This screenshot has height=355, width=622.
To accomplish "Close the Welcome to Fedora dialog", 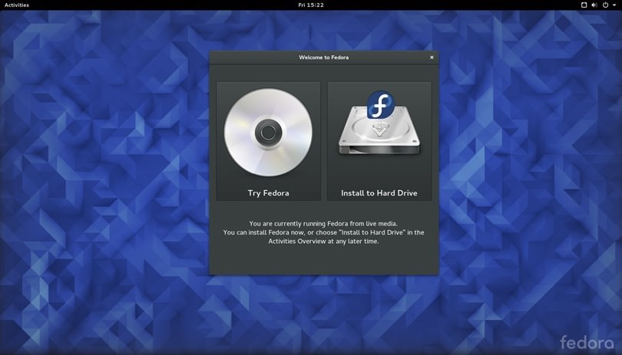I will 432,58.
